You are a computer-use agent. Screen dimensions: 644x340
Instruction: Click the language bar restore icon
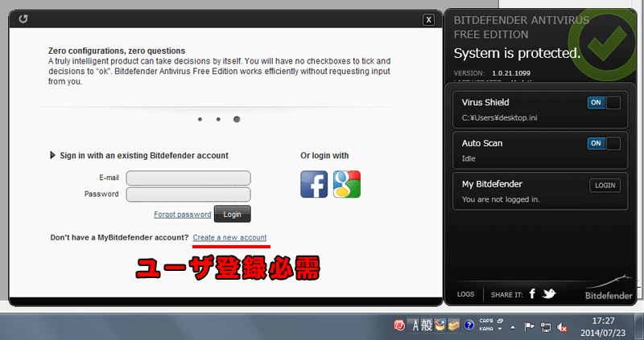tap(500, 321)
